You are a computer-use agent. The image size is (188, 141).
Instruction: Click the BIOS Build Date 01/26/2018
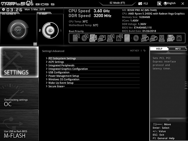click(x=139, y=31)
